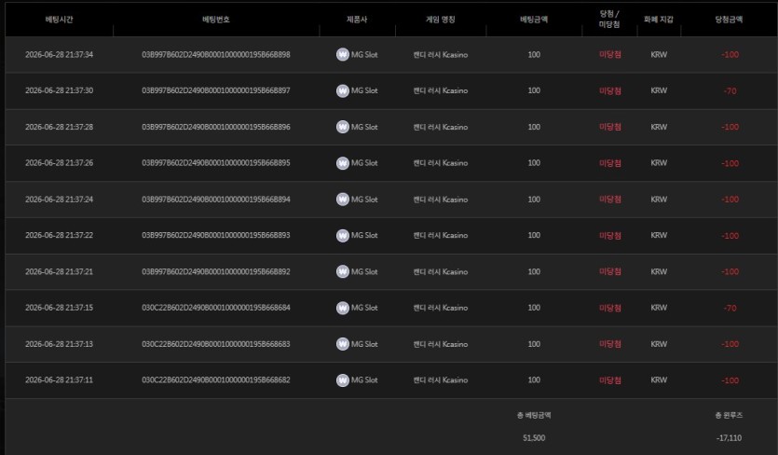
Task: Click bet number ending in 195B668682
Action: [216, 380]
